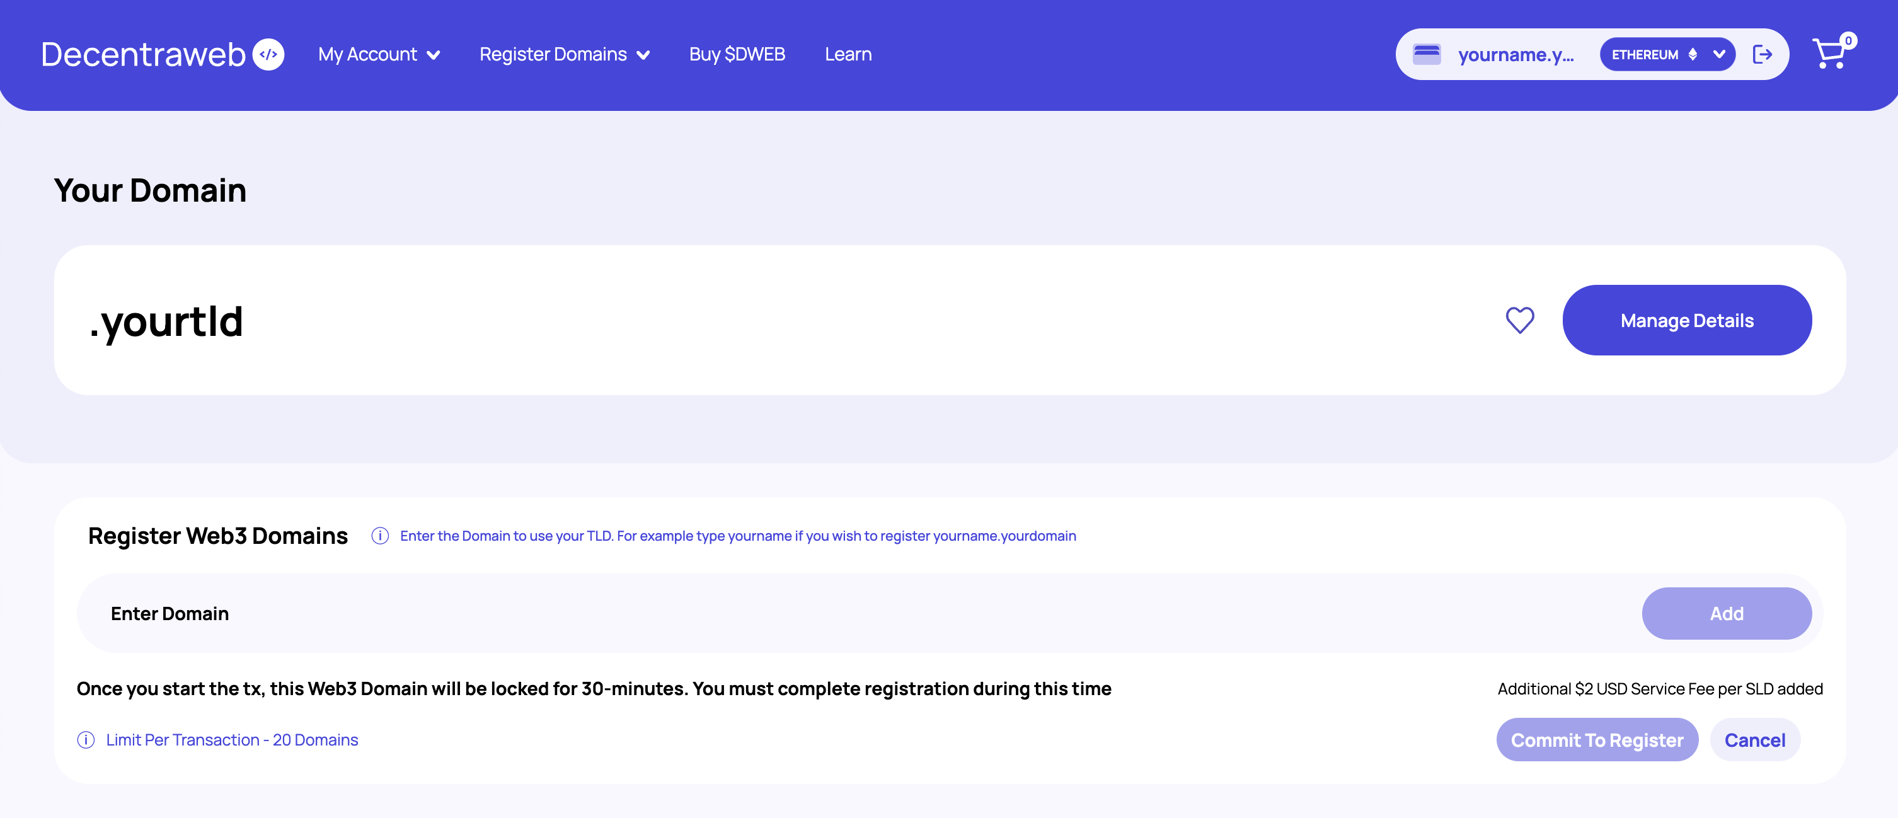Open the shopping cart icon

(1828, 55)
